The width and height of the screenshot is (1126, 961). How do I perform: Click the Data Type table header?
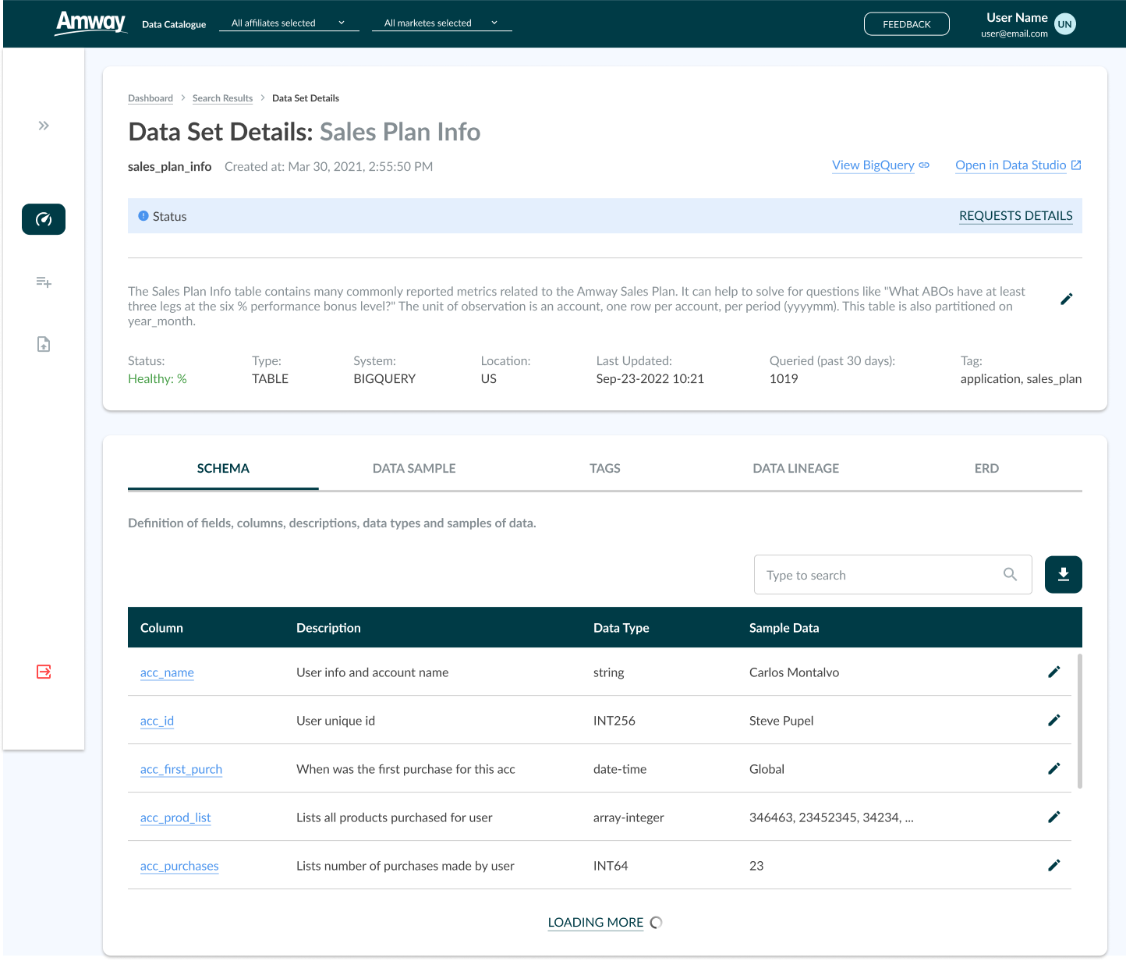coord(621,628)
